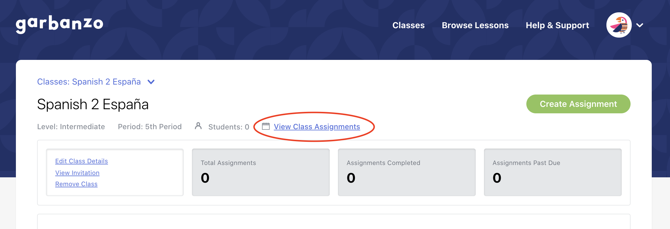This screenshot has height=229, width=670.
Task: Open the Classes navigation menu
Action: [x=409, y=25]
